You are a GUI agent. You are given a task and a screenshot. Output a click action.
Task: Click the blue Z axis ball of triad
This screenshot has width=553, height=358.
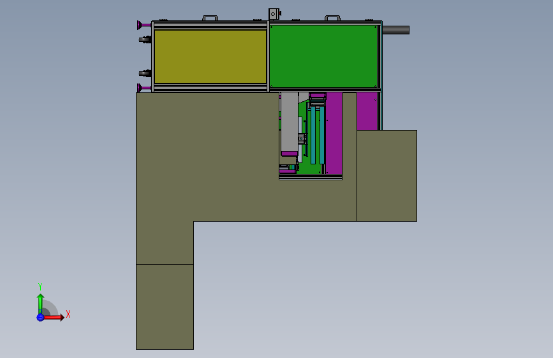(40, 317)
